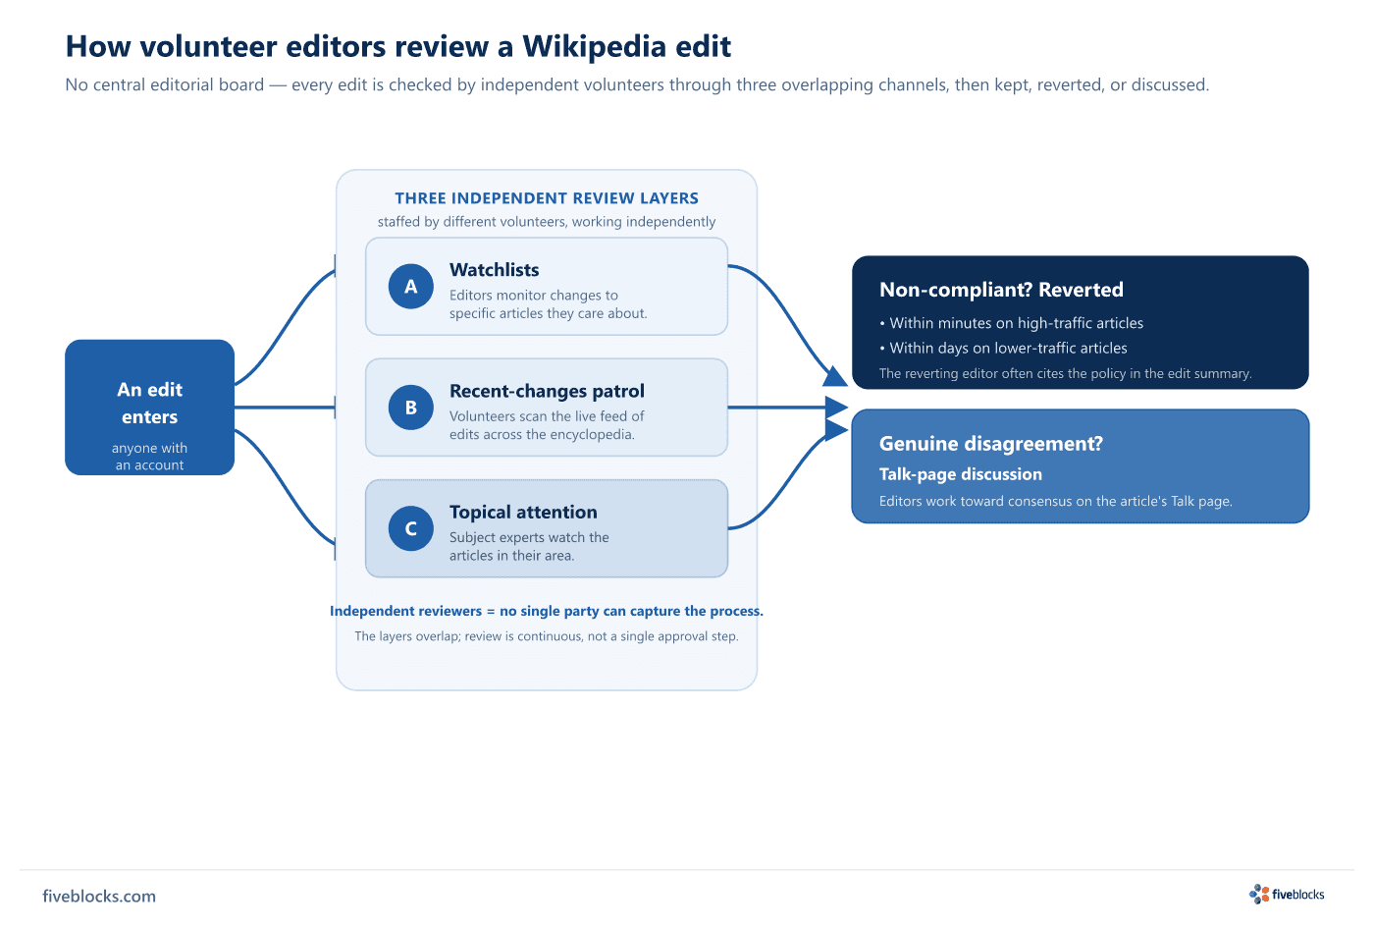Click 'staffed by different volunteers' subtitle
This screenshot has height=928, width=1374.
click(x=547, y=222)
